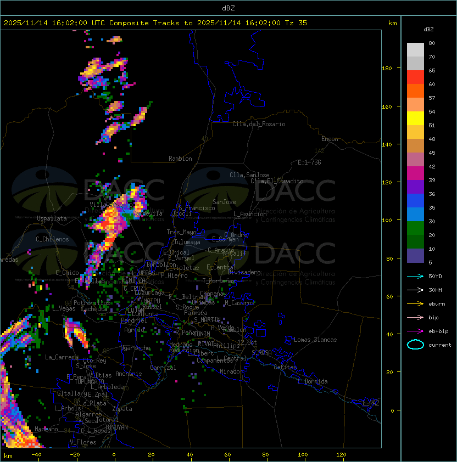Image resolution: width=457 pixels, height=462 pixels.
Task: Pick the dusty pink swatch below label 45
Action: tap(415, 160)
